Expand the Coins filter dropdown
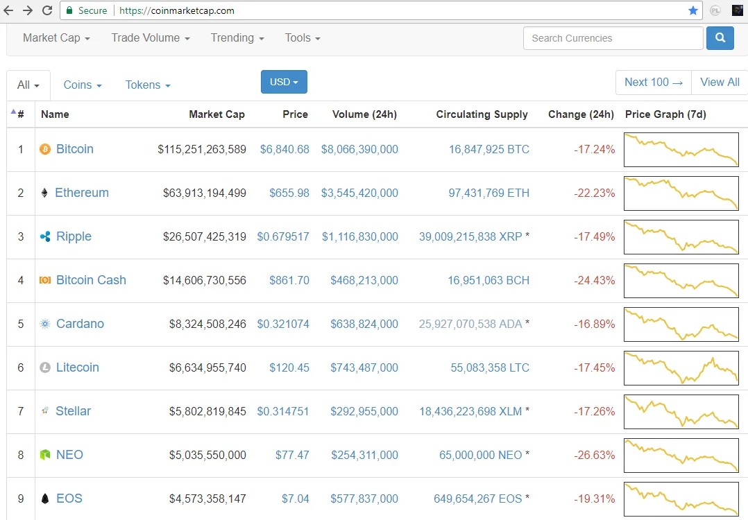This screenshot has width=748, height=520. (x=83, y=85)
